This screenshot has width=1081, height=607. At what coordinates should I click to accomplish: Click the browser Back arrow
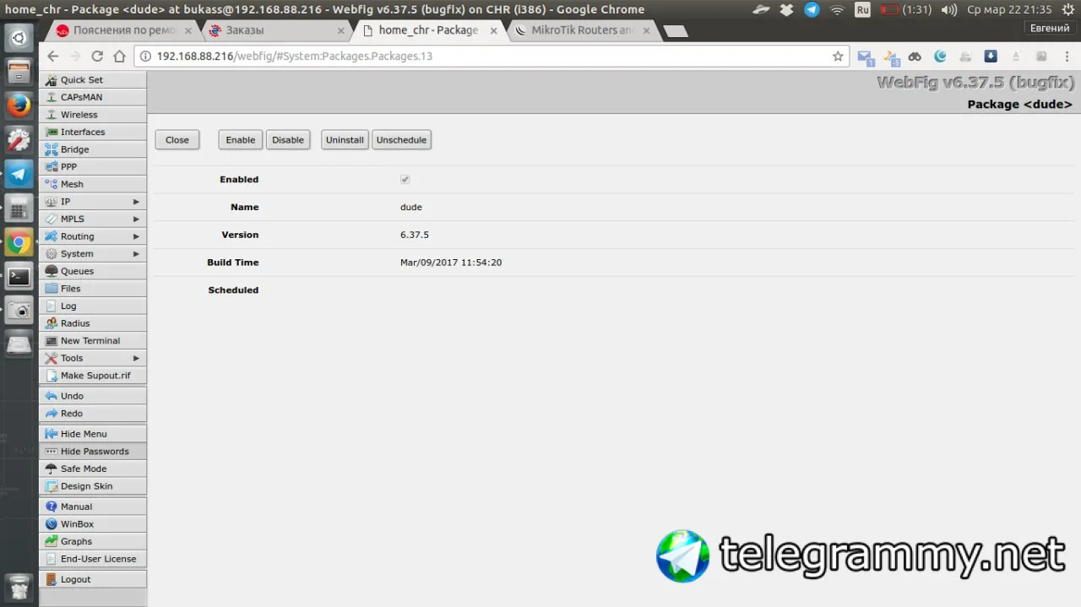click(x=52, y=57)
